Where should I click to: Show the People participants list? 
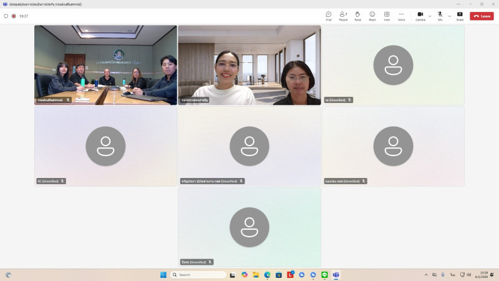pos(343,16)
